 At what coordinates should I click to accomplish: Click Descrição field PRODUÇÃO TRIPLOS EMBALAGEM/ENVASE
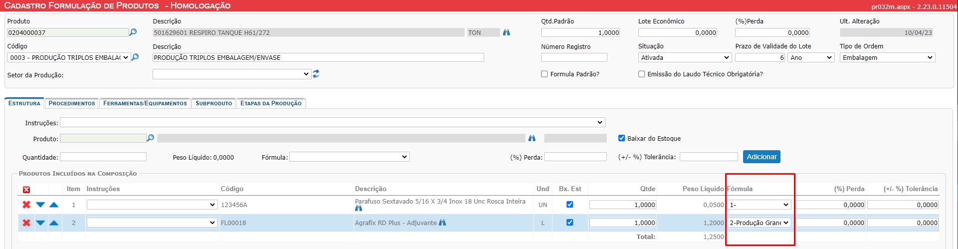coord(318,57)
